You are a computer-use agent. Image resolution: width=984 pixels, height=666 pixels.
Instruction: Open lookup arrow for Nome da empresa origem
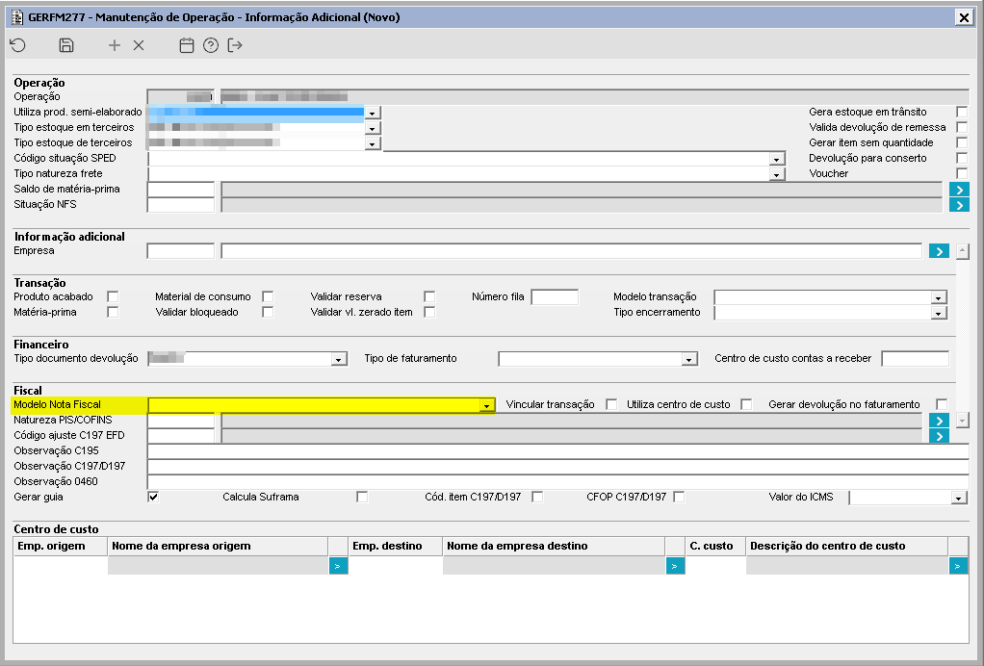click(x=338, y=566)
